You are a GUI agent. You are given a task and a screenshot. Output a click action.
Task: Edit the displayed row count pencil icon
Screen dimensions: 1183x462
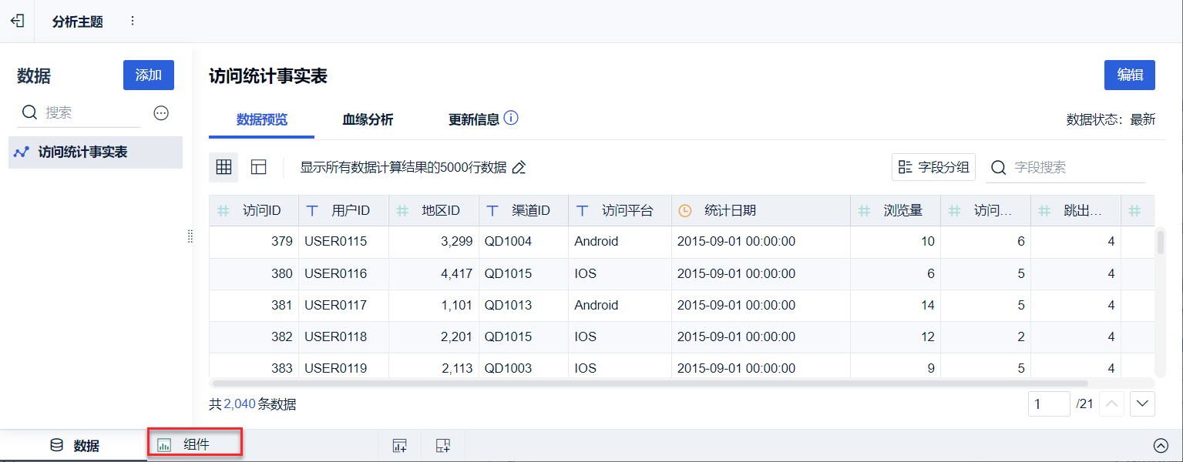pos(519,167)
